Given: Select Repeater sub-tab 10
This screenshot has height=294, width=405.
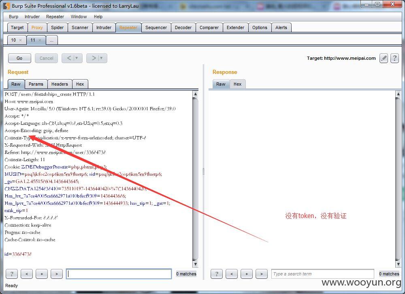Looking at the screenshot, I should pos(13,40).
